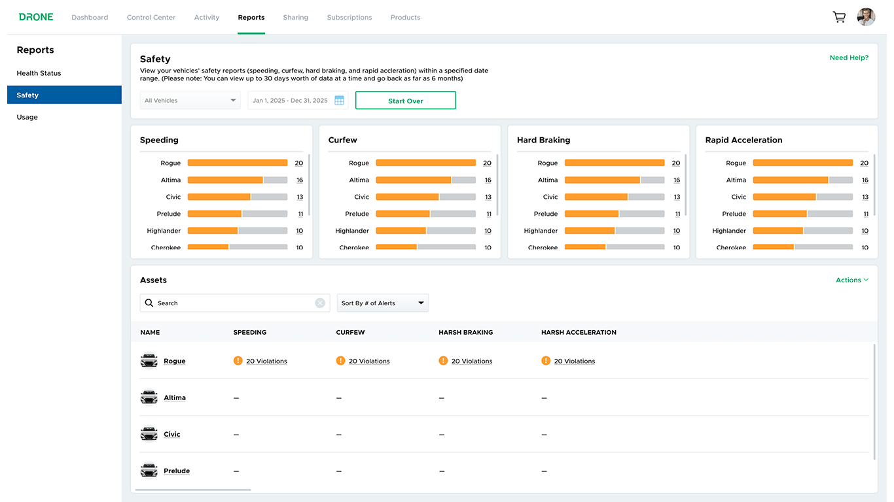This screenshot has width=894, height=502.
Task: Open the calendar icon beside the date range
Action: click(339, 100)
